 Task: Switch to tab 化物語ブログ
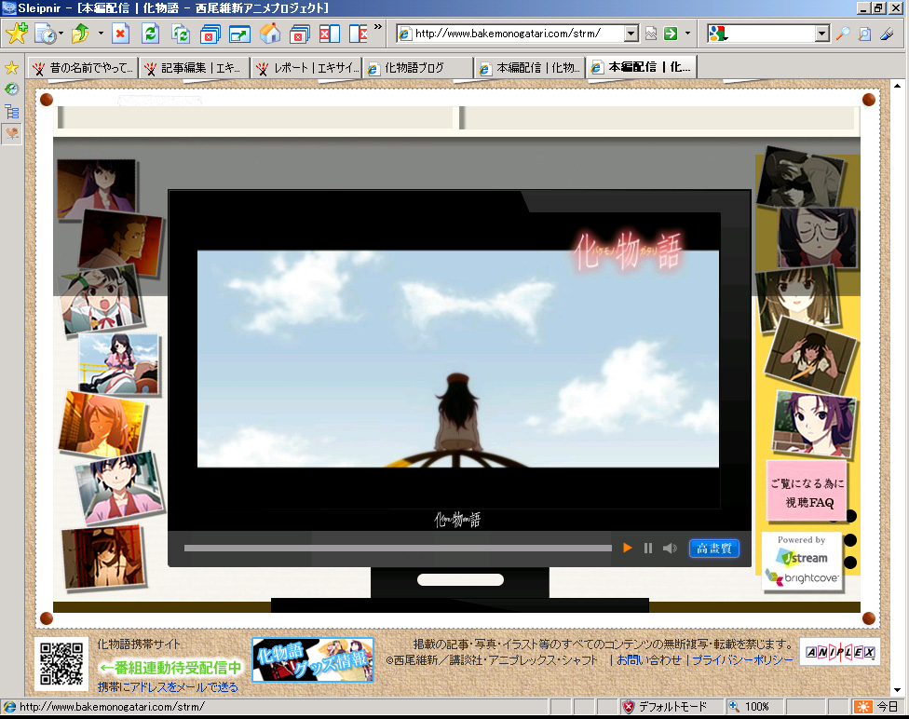[418, 68]
